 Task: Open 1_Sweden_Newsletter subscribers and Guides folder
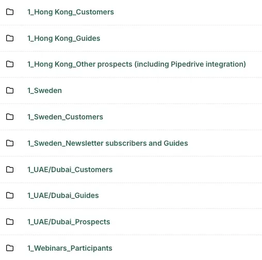pos(108,143)
